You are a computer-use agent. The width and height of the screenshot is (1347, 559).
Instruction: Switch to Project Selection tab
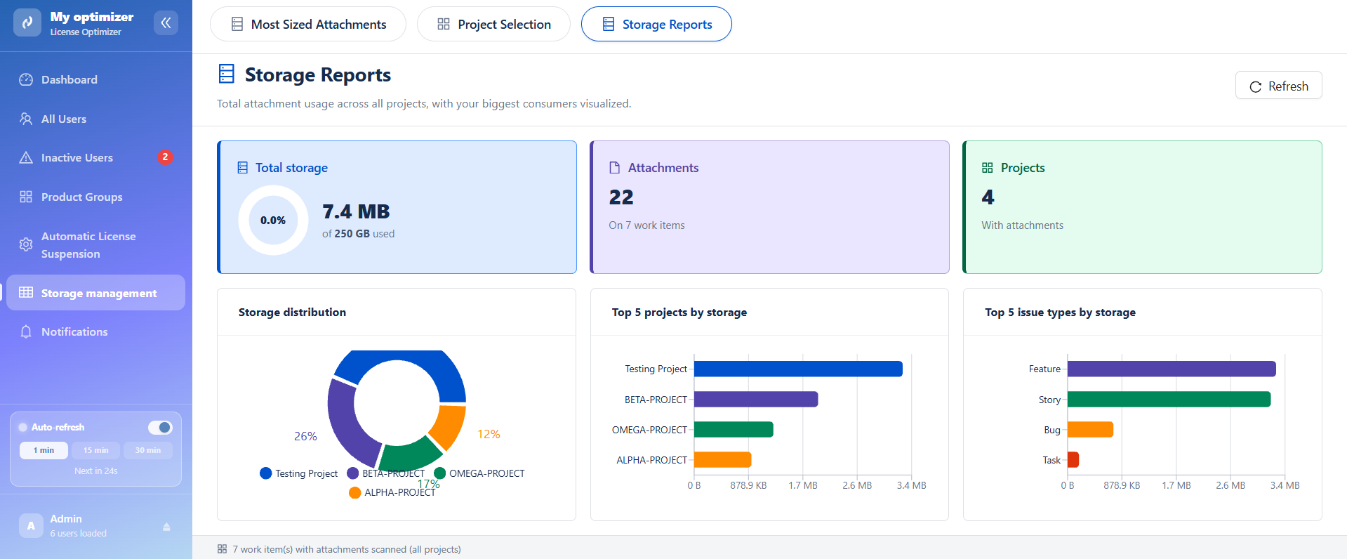tap(493, 25)
